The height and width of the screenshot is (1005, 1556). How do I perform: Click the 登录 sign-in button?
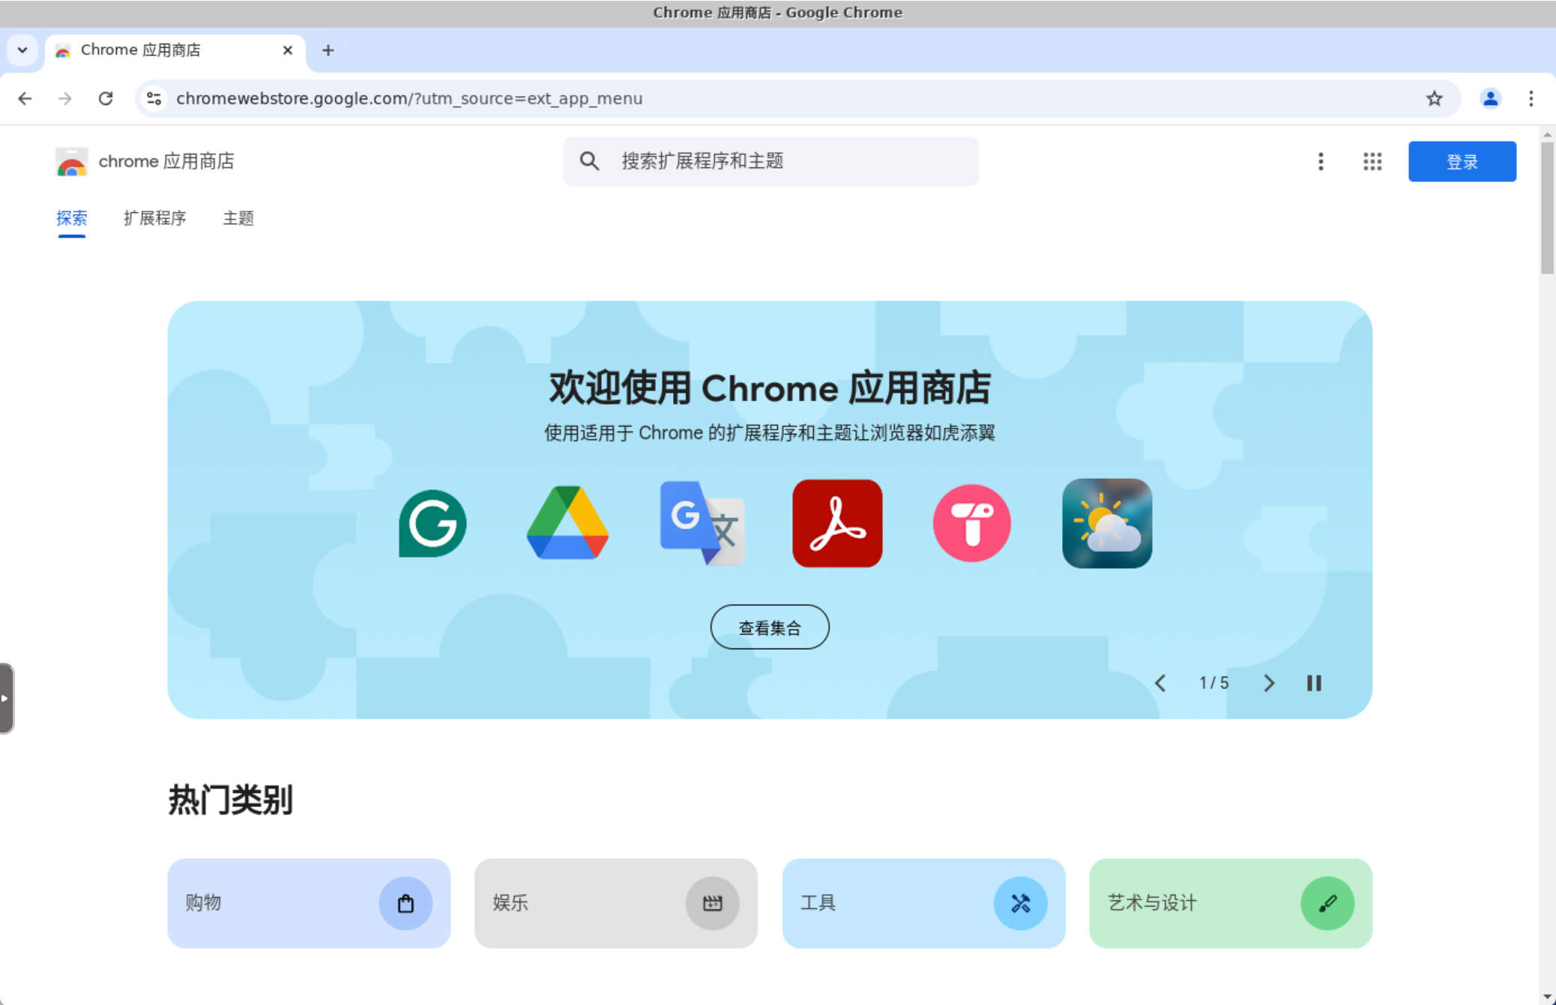coord(1462,161)
